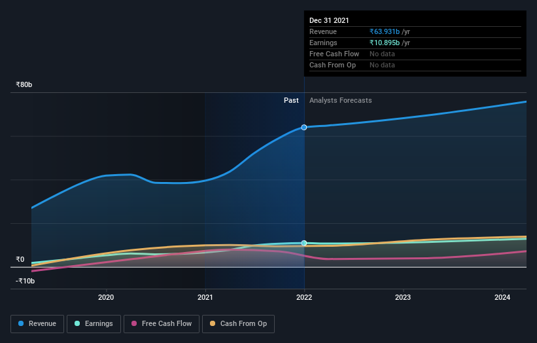
Task: Click the blue Revenue legend dot
Action: click(x=21, y=323)
